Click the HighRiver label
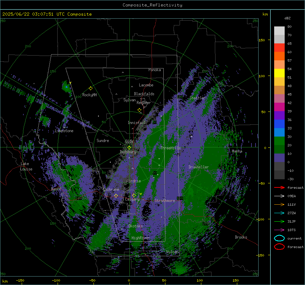Viewport: 305px width, 285px height. click(x=141, y=238)
